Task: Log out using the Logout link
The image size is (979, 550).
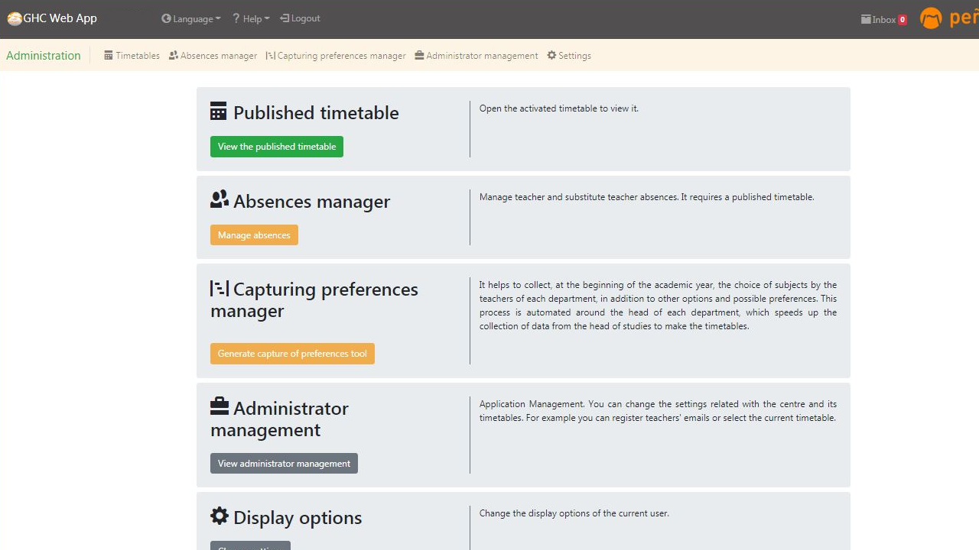Action: 300,18
